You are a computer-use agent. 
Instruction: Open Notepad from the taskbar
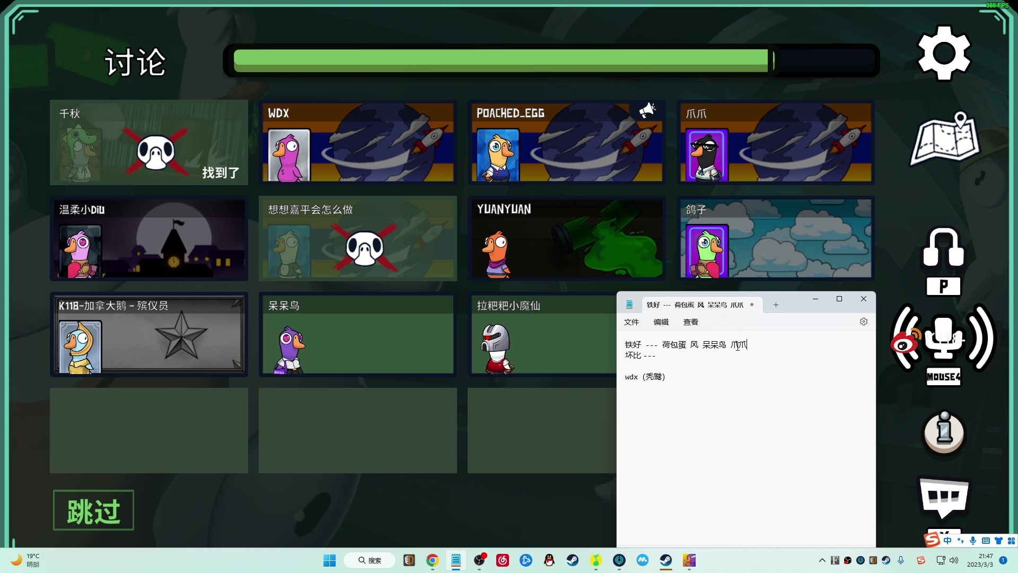coord(456,560)
